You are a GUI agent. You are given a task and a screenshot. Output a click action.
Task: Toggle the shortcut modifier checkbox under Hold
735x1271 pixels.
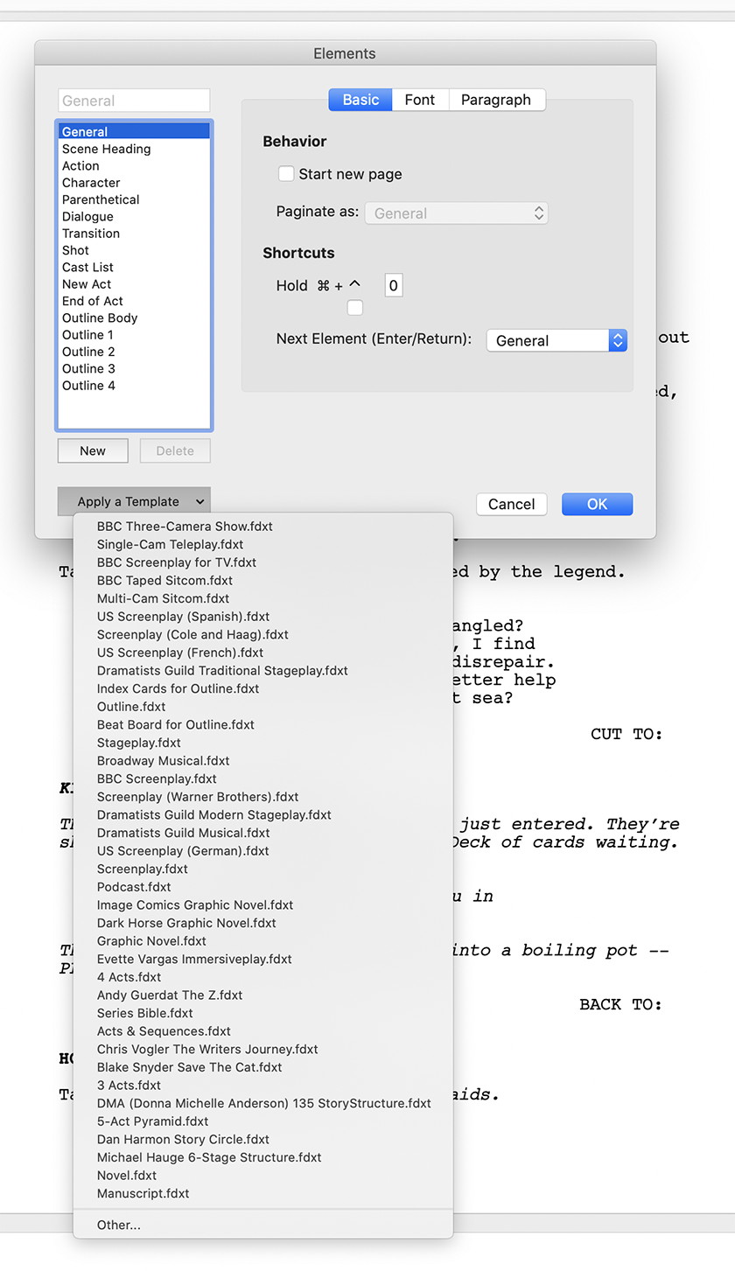coord(354,307)
